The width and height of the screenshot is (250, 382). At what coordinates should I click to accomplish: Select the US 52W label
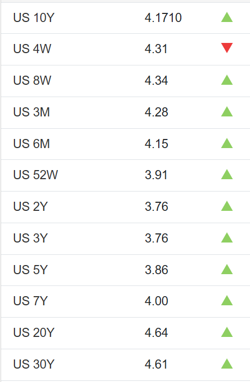[35, 175]
